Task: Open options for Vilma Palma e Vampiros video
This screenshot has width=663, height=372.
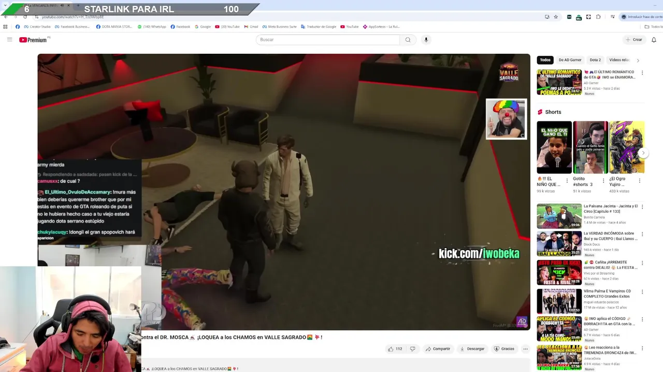Action: coord(642,292)
